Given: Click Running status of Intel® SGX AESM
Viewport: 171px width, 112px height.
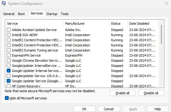Looking at the screenshot, I should tap(117, 35).
